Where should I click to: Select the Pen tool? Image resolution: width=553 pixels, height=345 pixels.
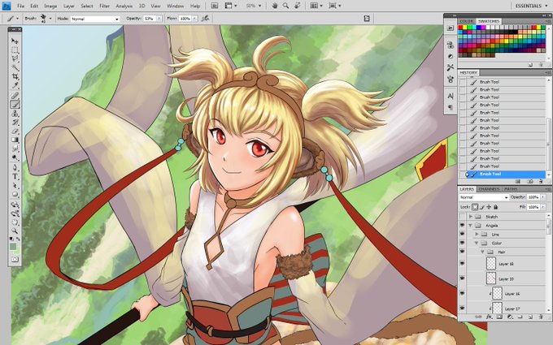point(15,167)
